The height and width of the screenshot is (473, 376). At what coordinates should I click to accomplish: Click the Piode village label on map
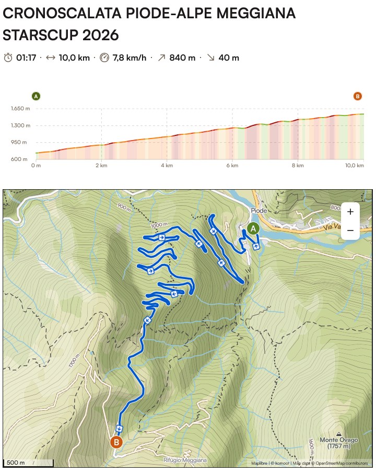259,211
